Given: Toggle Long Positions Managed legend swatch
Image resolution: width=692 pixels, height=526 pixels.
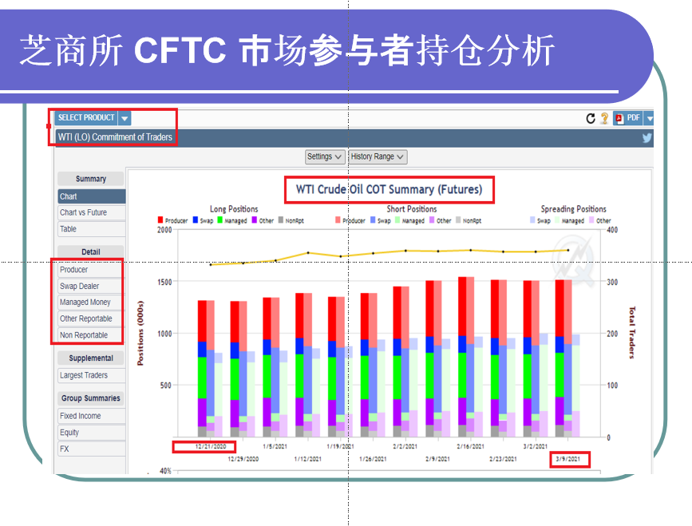Looking at the screenshot, I should coord(219,219).
